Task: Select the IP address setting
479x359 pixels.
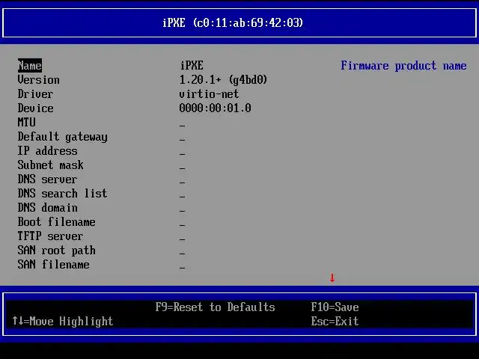Action: click(47, 151)
